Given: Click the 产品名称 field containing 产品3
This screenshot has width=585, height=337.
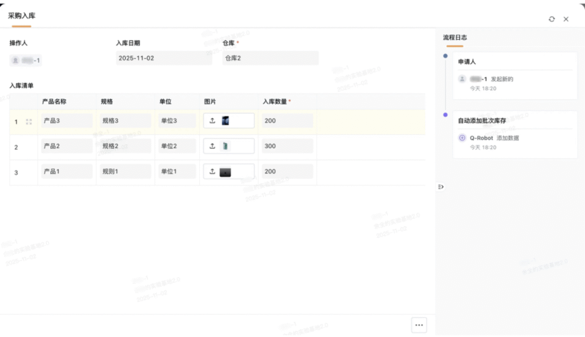Looking at the screenshot, I should pos(66,121).
